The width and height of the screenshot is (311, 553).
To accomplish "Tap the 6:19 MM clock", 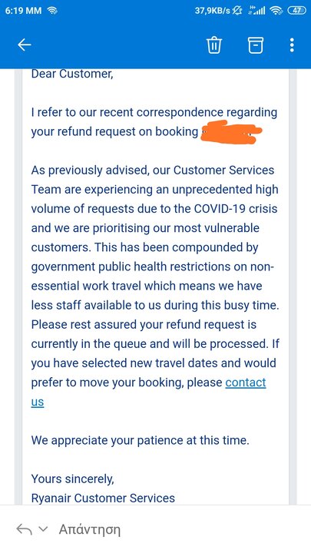I will point(23,11).
